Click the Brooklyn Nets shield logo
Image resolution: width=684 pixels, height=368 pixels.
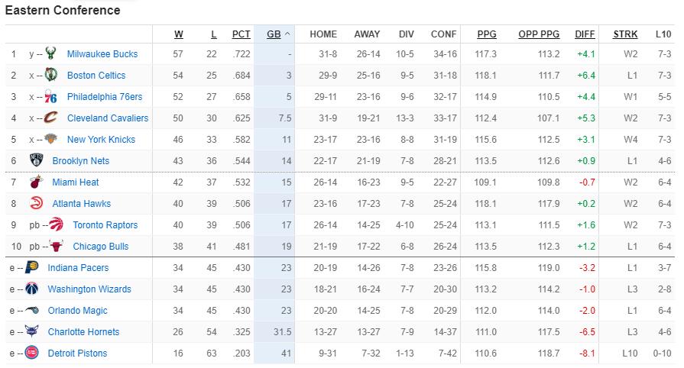36,160
